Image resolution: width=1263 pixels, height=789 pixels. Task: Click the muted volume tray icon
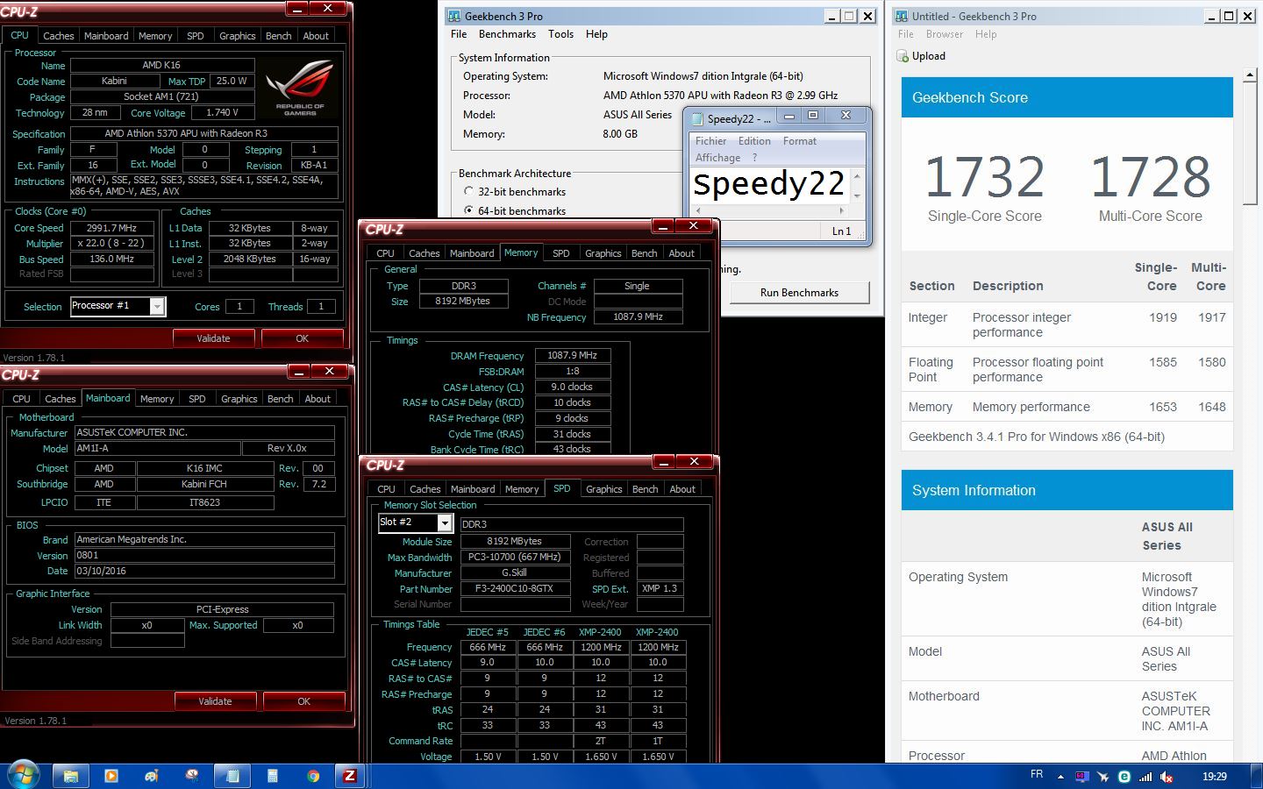point(1167,777)
